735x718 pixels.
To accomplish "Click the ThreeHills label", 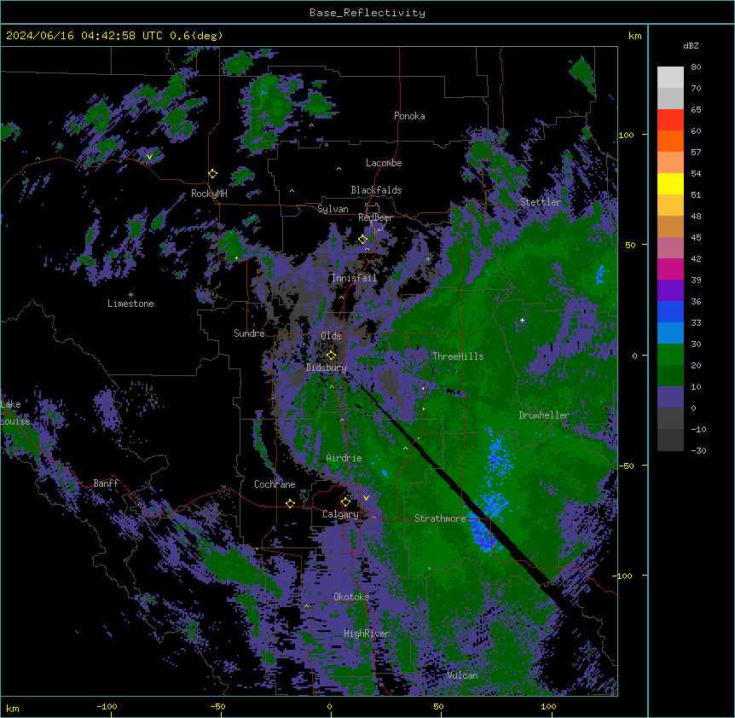I will point(458,356).
